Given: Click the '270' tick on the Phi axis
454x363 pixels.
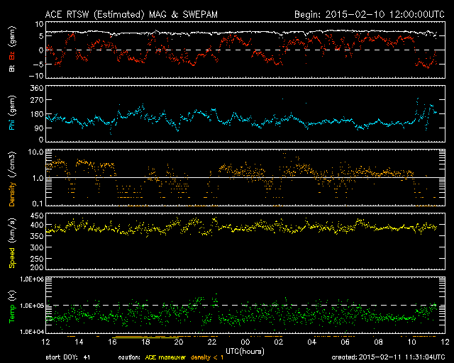Looking at the screenshot, I should click(x=37, y=100).
